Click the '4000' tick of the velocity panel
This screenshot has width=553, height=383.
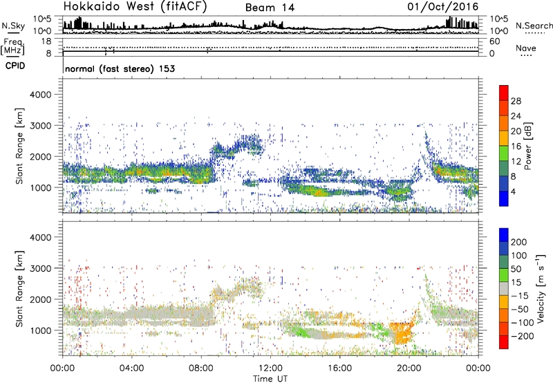tap(41, 237)
